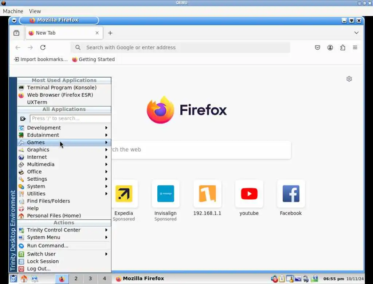The image size is (373, 284).
Task: Switch to virtual desktop 4
Action: coord(105,279)
